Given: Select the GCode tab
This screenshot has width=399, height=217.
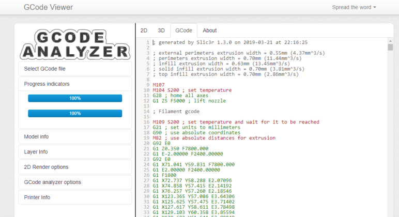Looking at the screenshot, I should click(x=183, y=30).
